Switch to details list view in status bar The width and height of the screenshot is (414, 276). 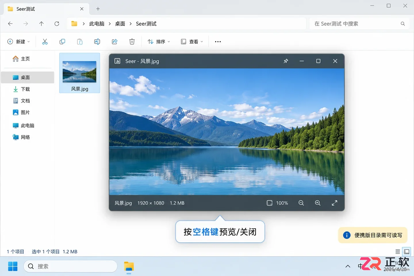398,252
